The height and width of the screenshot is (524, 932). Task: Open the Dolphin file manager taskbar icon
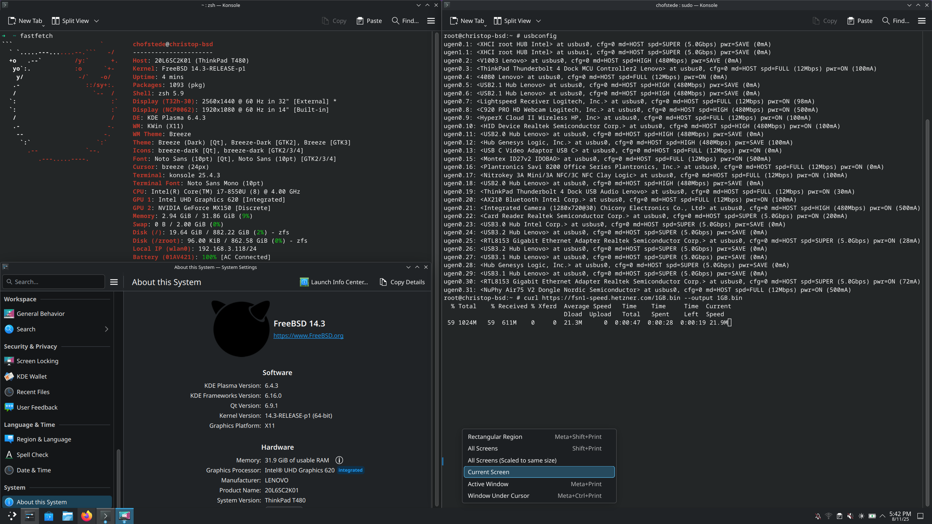pyautogui.click(x=68, y=516)
